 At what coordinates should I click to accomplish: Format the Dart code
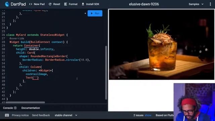tap(71, 4)
